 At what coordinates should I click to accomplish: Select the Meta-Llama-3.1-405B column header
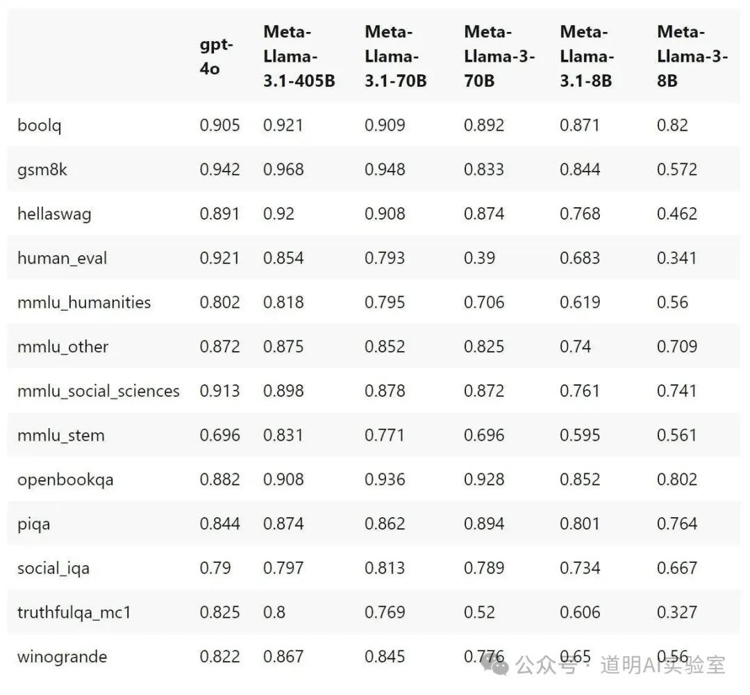pos(299,56)
